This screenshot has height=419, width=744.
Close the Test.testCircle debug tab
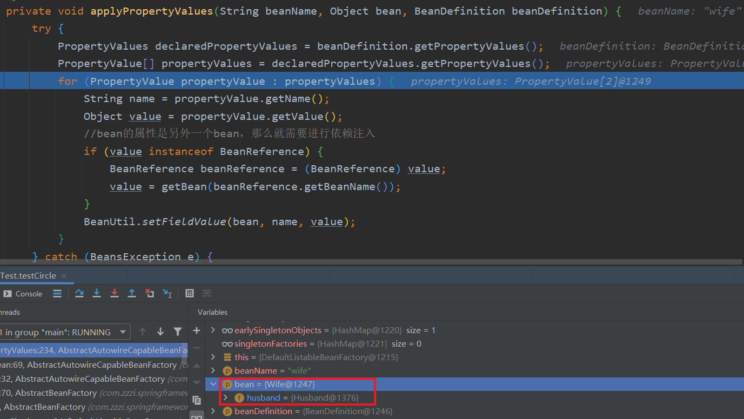pyautogui.click(x=64, y=276)
